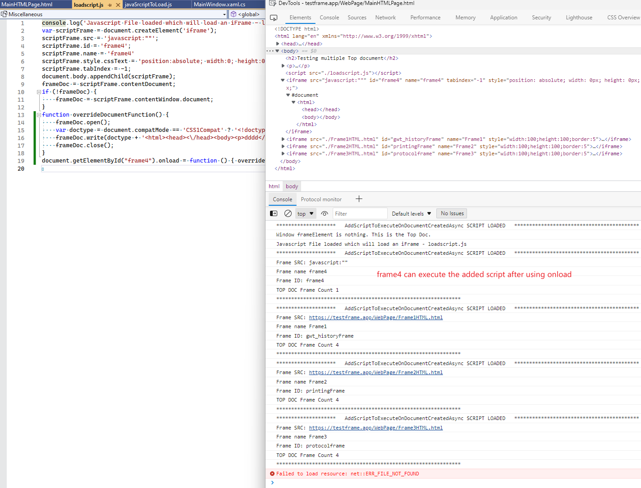Collapse the if block at line 10

point(38,91)
